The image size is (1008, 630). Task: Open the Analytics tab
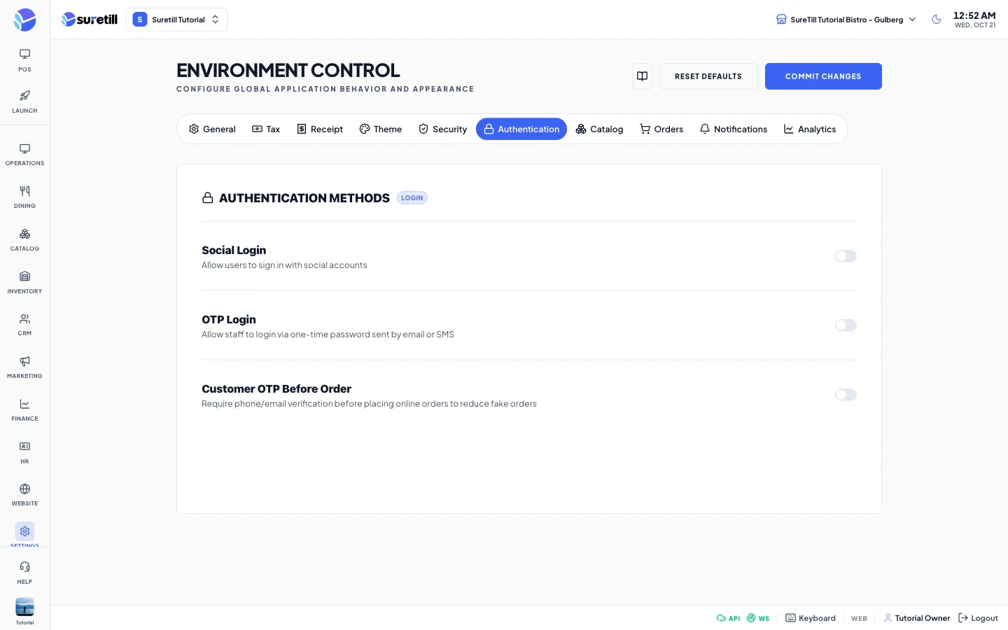pos(810,129)
